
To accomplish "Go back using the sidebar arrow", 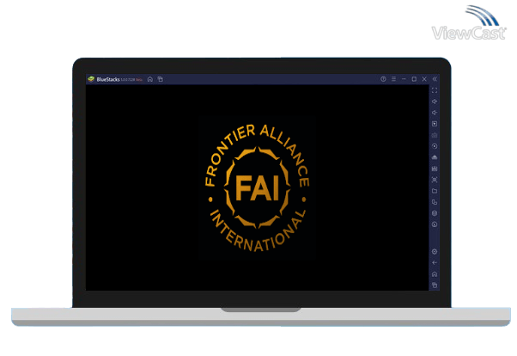I will 435,263.
